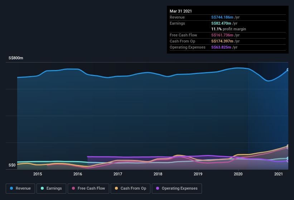
Task: Toggle the Cash From Op legend button
Action: tap(130, 189)
